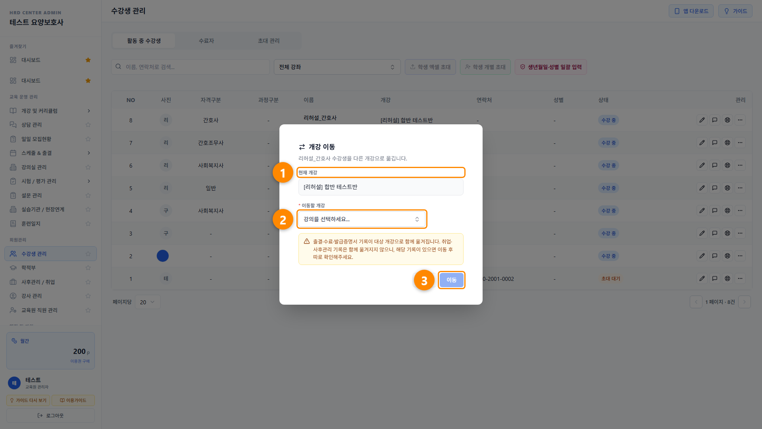Image resolution: width=762 pixels, height=429 pixels.
Task: Click the 가이드 button in the header
Action: (735, 11)
